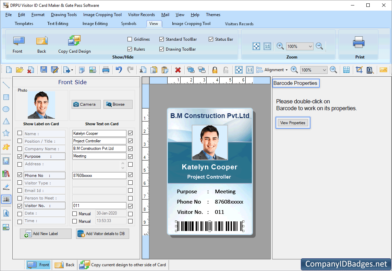Switch to the Image Editing tab
The width and height of the screenshot is (392, 271).
tap(95, 24)
